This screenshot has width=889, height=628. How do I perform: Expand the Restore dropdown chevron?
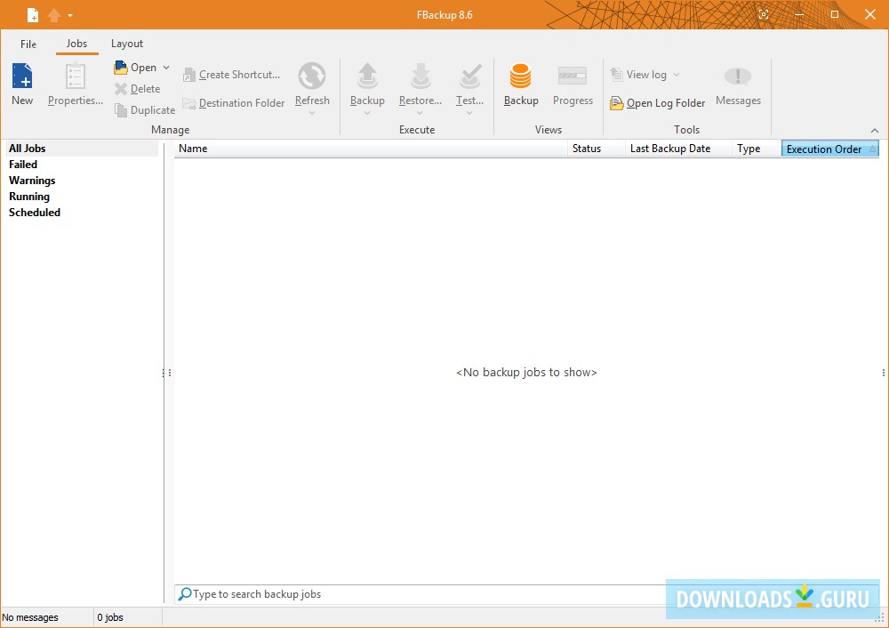click(x=420, y=113)
